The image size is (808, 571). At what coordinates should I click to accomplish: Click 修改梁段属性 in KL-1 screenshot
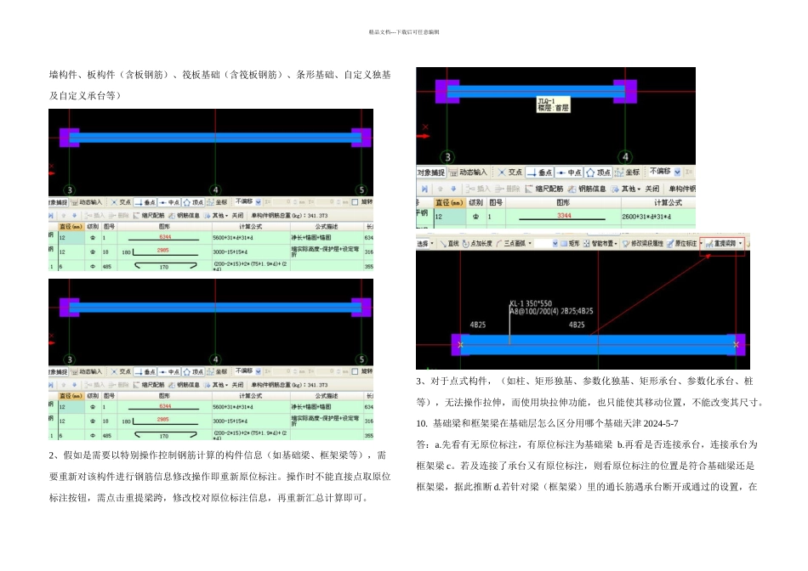pos(643,244)
